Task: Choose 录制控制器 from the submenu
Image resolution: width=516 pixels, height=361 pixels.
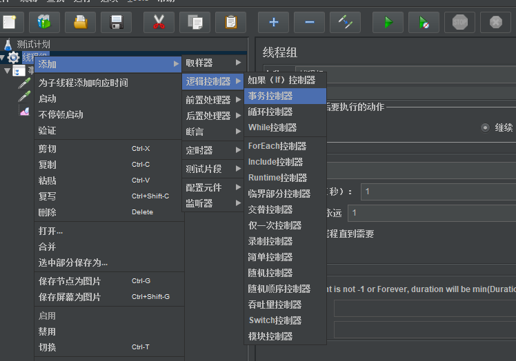Action: tap(286, 241)
